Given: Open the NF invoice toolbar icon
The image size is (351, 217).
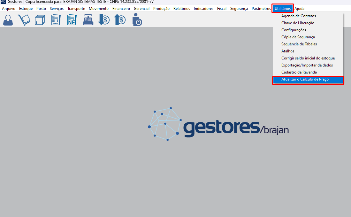Looking at the screenshot, I should coord(72,20).
